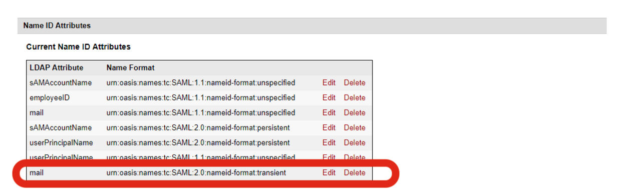Select the transient nameid-format text
The width and height of the screenshot is (618, 190).
pyautogui.click(x=196, y=172)
